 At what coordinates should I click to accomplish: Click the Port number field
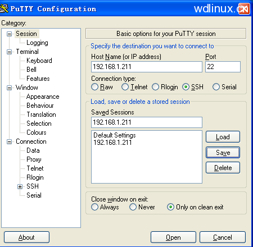click(223, 67)
